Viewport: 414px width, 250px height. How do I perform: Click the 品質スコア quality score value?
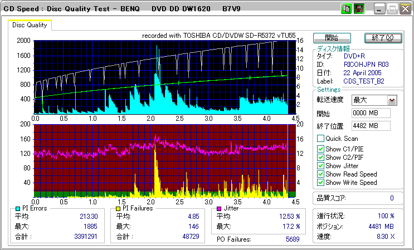click(392, 198)
